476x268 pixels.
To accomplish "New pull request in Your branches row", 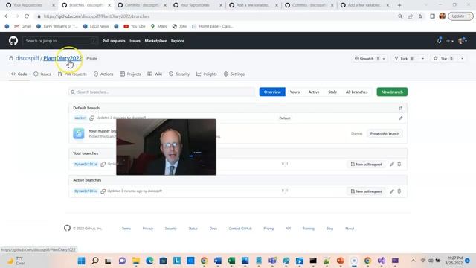I will coord(366,164).
